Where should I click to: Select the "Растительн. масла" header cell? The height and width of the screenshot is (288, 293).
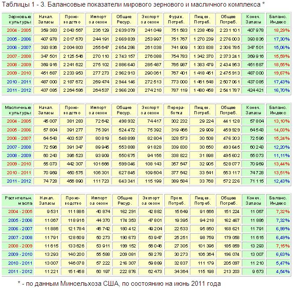tap(18, 200)
